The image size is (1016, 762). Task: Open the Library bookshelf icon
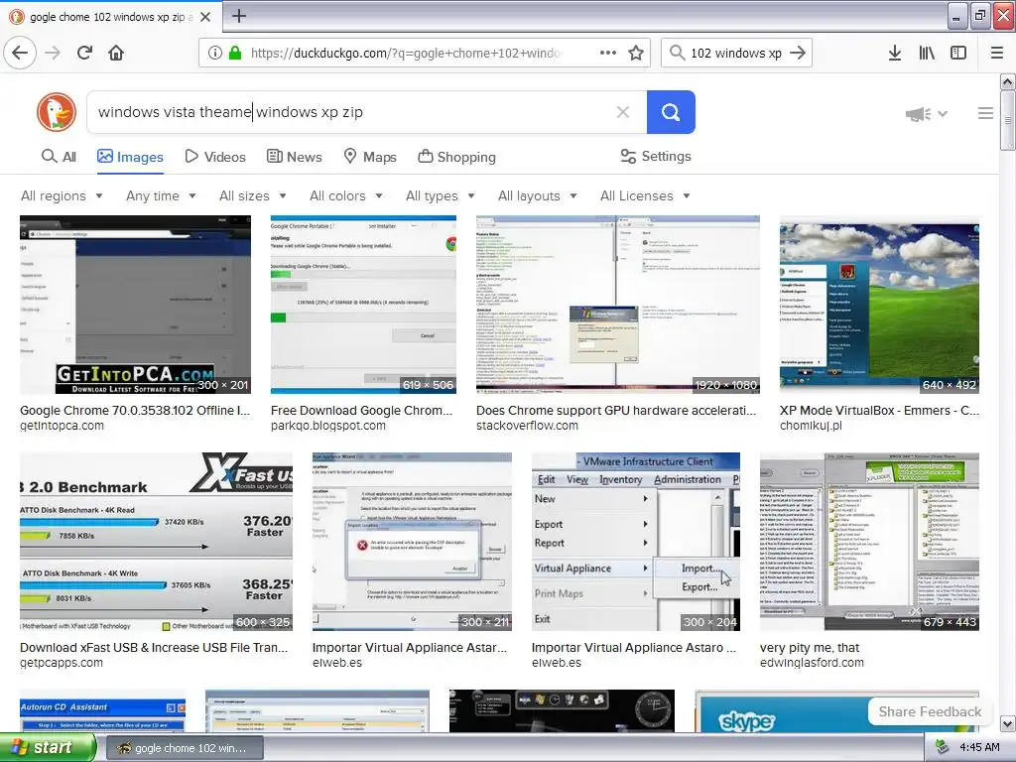pos(927,53)
